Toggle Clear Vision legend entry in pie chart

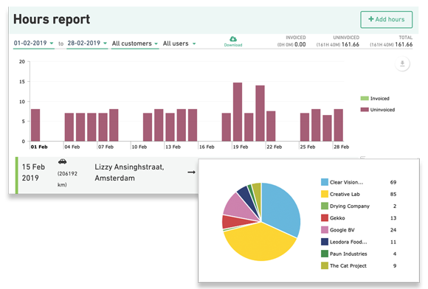pyautogui.click(x=342, y=182)
